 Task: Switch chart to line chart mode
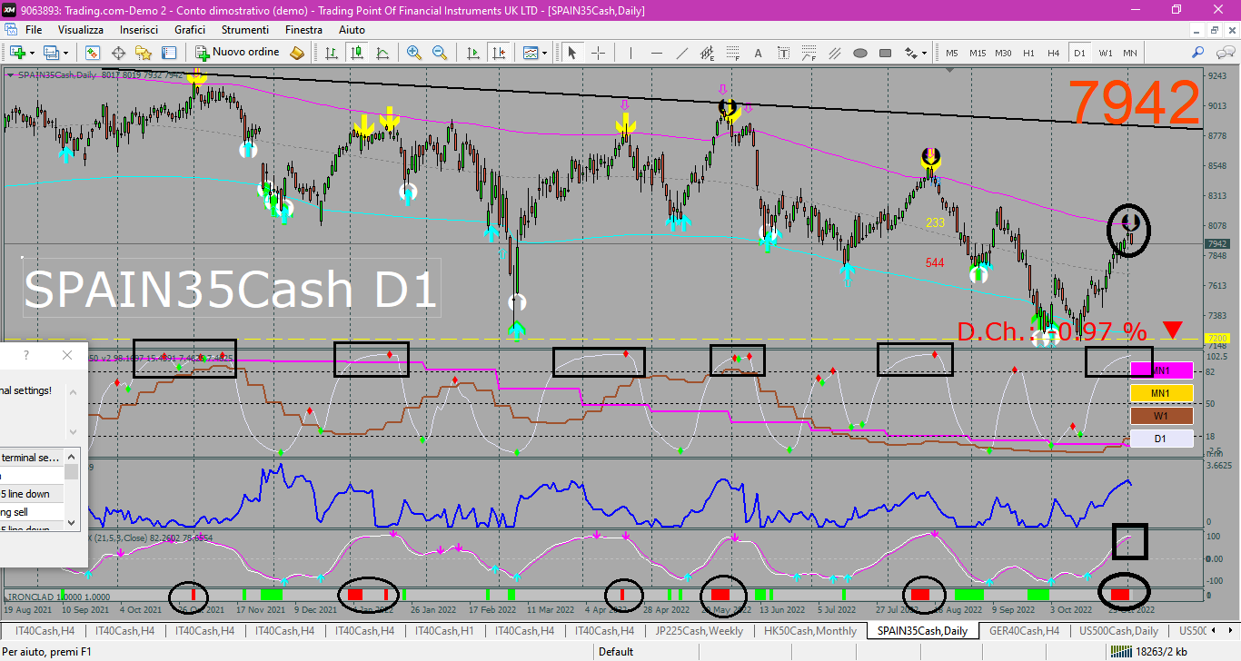tap(382, 53)
